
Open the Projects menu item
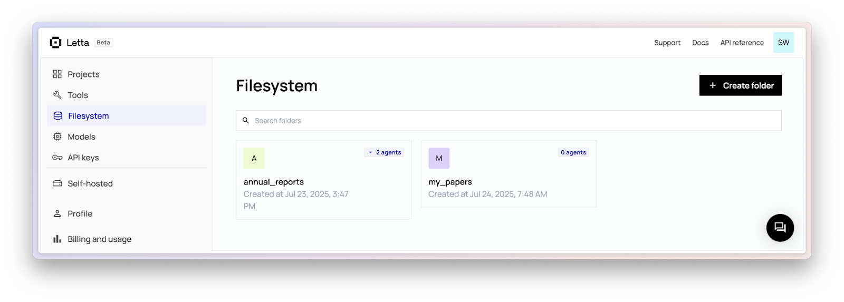[x=127, y=74]
